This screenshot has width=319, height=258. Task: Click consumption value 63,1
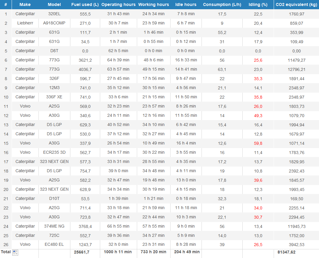[x=222, y=69]
